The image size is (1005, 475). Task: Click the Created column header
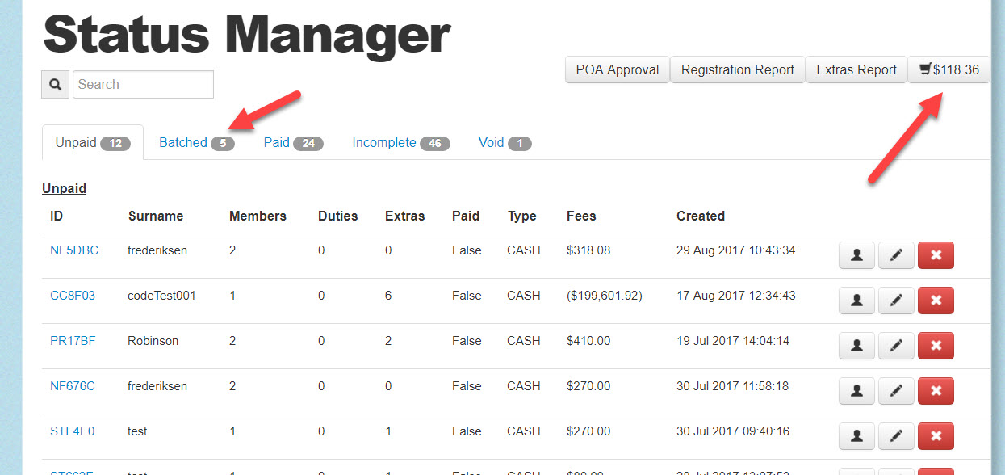coord(701,216)
